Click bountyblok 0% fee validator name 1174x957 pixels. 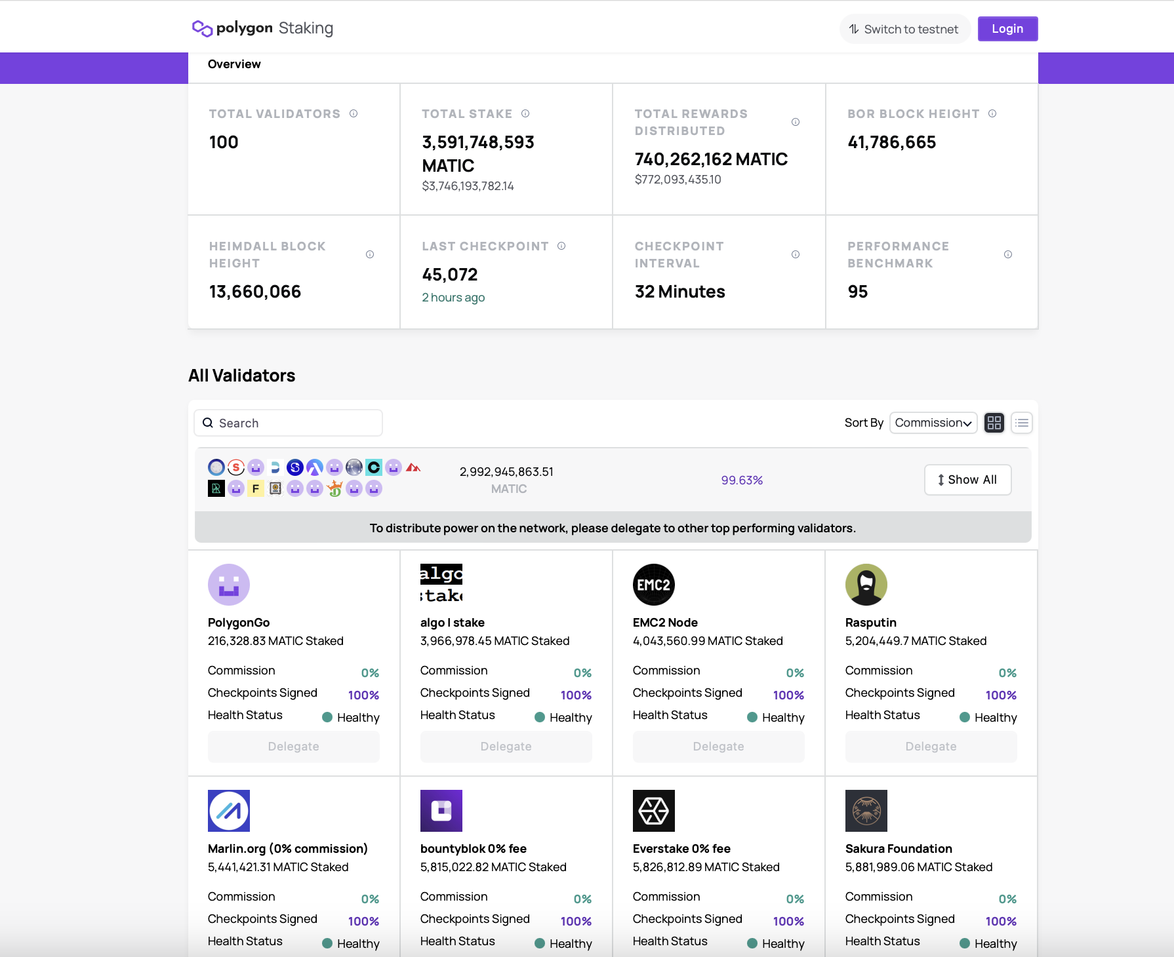click(x=474, y=849)
